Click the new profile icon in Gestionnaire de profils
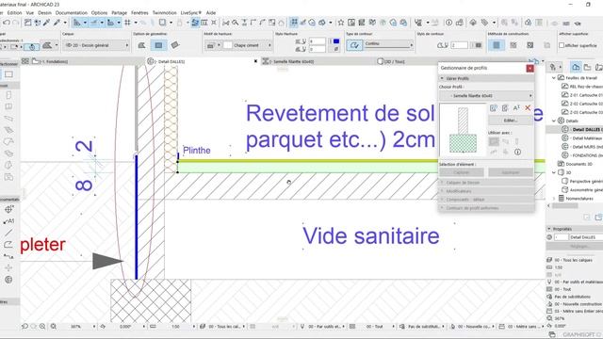Viewport: 603px width, 339px height. coord(494,108)
